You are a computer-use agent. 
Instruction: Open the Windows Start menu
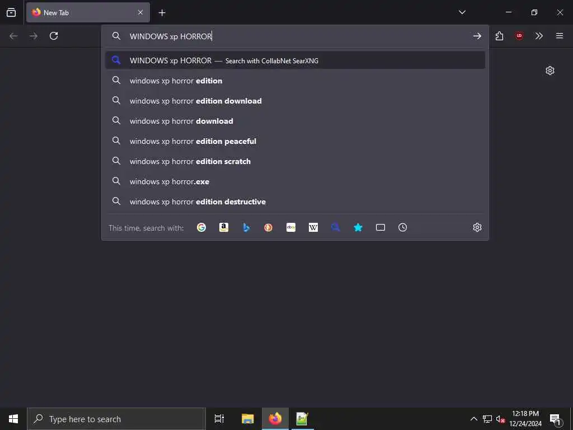13,419
